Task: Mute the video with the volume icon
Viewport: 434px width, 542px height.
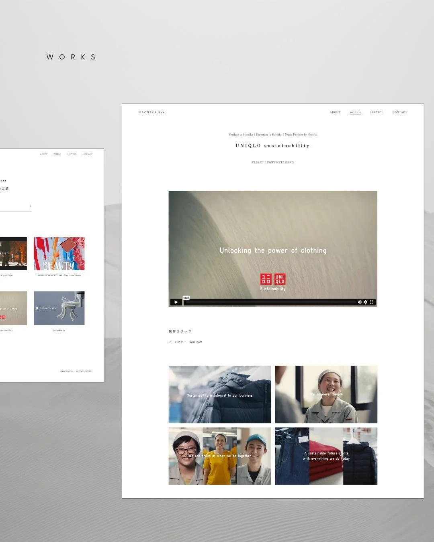Action: pyautogui.click(x=360, y=302)
